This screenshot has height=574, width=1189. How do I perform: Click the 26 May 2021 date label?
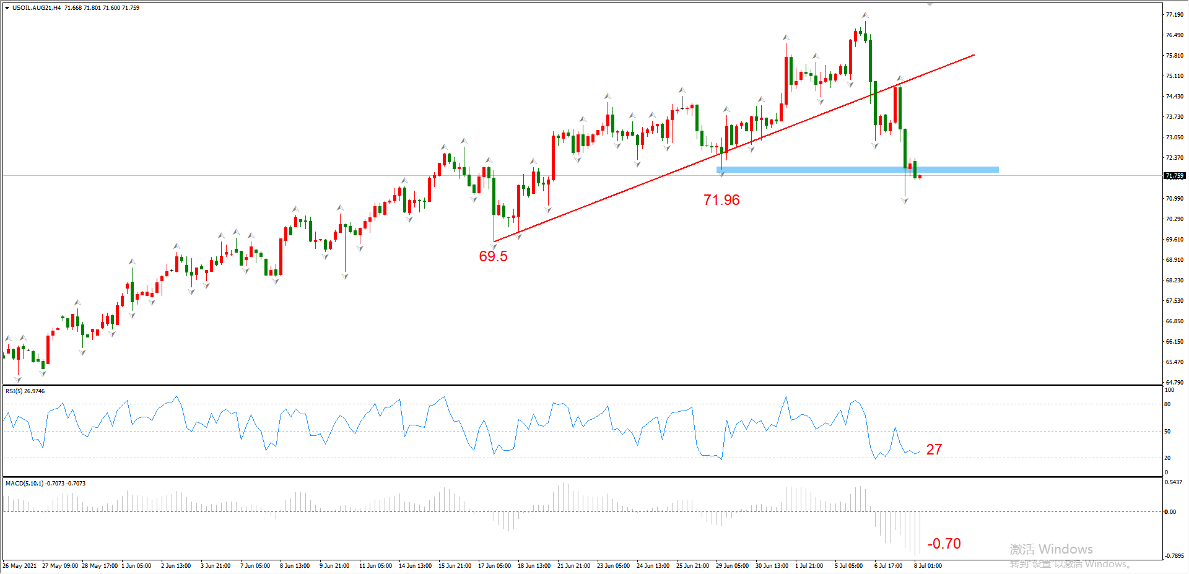coord(19,566)
